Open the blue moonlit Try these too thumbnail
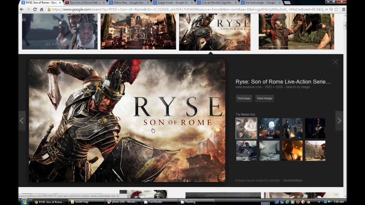The height and width of the screenshot is (205, 365). click(x=269, y=128)
